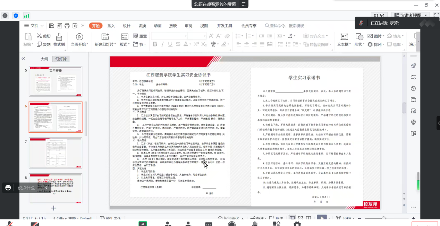Select slide 8 thumbnail

point(56,188)
